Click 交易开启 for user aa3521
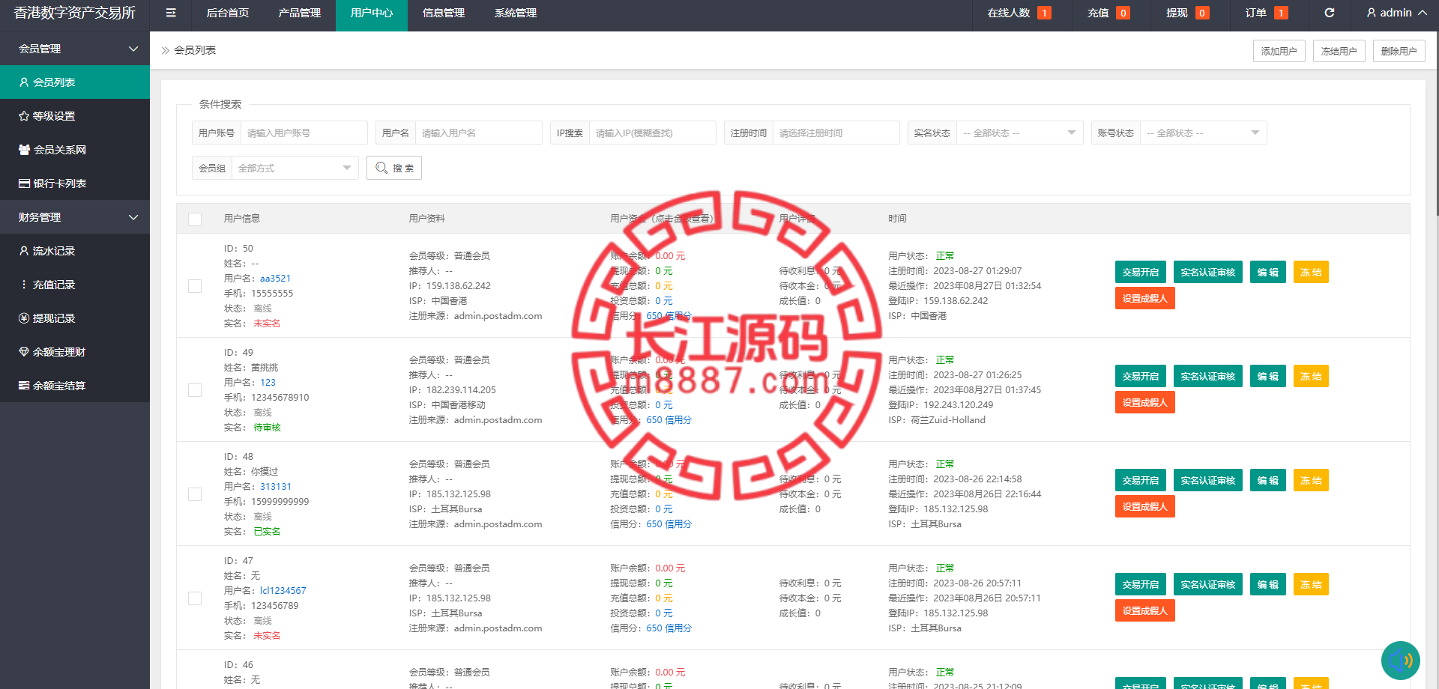Screen dimensions: 1439x689 [x=1141, y=272]
